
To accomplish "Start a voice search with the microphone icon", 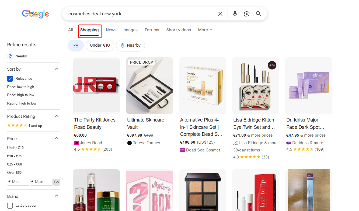I will (x=235, y=13).
